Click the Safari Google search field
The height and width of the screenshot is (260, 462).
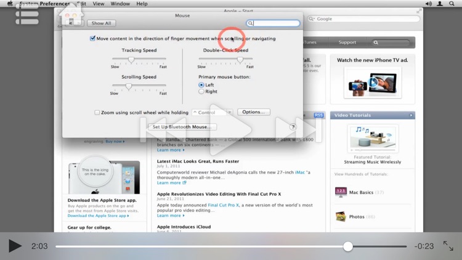coord(364,18)
